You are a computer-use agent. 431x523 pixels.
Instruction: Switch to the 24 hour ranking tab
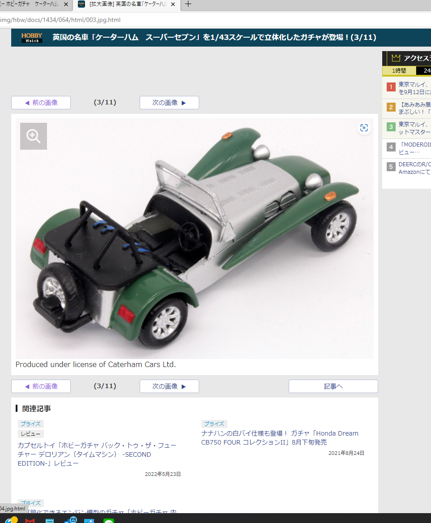(424, 71)
